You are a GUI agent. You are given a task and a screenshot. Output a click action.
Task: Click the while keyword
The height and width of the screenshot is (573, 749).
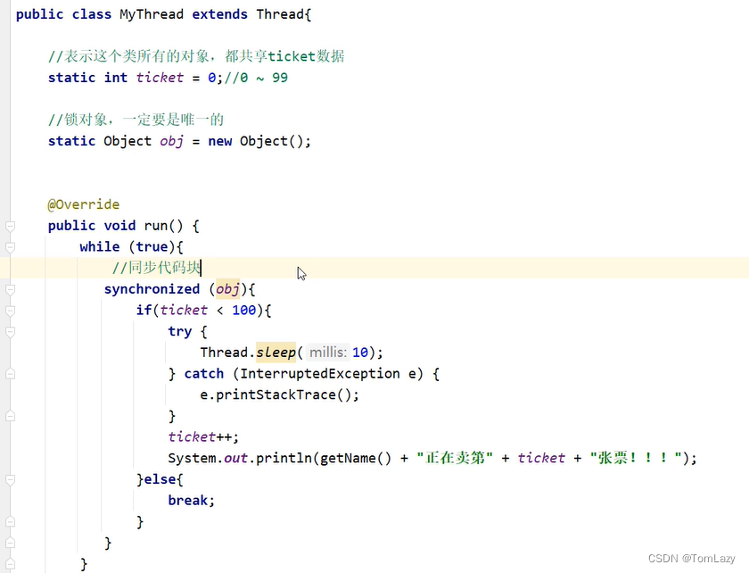(100, 247)
